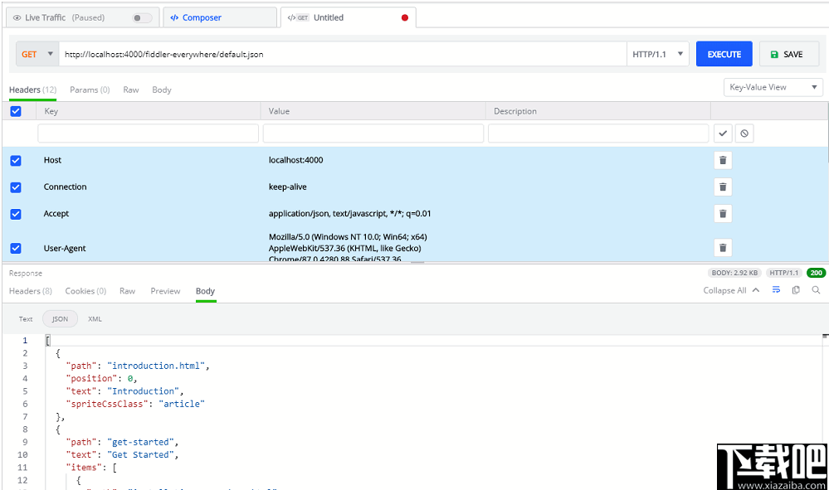The image size is (829, 490).
Task: Select XML format for the response body
Action: click(95, 318)
